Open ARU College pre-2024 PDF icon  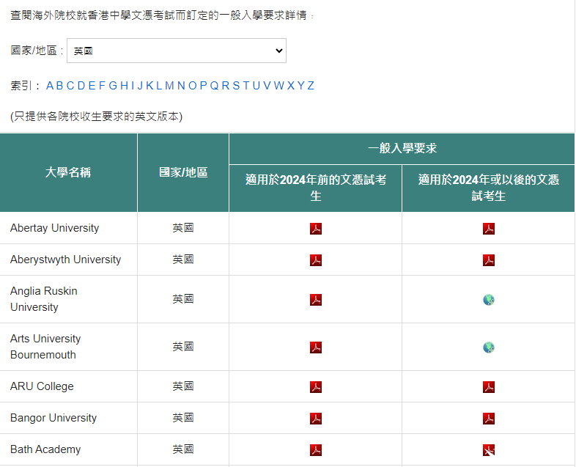click(x=316, y=387)
